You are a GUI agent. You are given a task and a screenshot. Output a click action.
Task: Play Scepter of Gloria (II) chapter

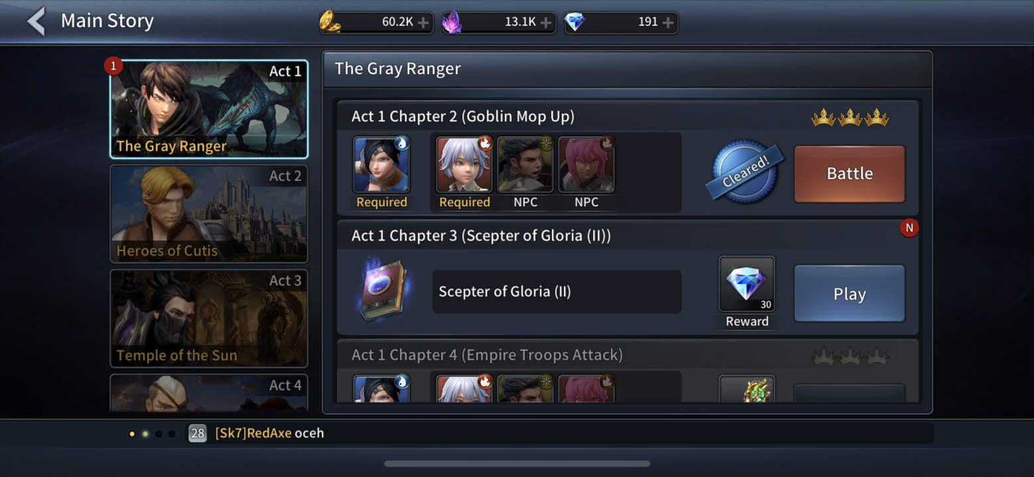pyautogui.click(x=850, y=293)
